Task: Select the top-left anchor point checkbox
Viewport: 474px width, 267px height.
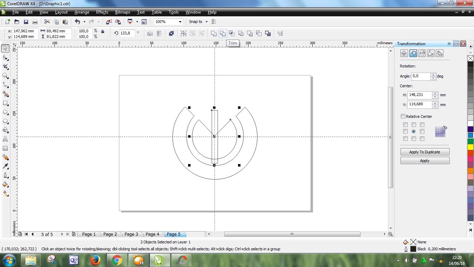Action: coord(405,125)
